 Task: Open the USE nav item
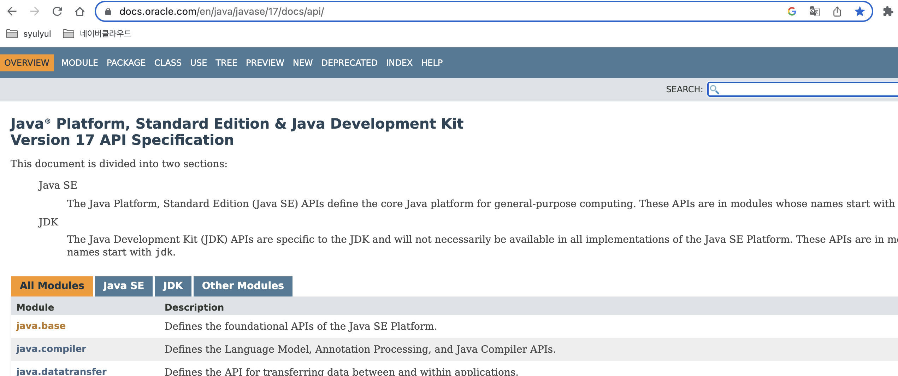(199, 63)
